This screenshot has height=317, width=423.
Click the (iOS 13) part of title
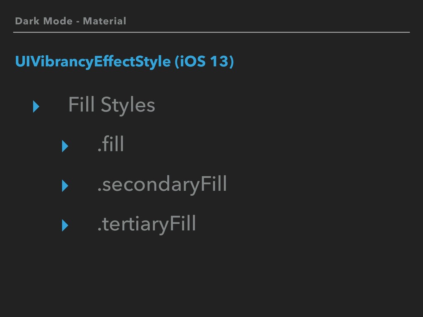[x=204, y=62]
